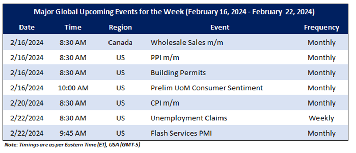Click the Event column header
The height and width of the screenshot is (153, 356).
click(x=220, y=27)
